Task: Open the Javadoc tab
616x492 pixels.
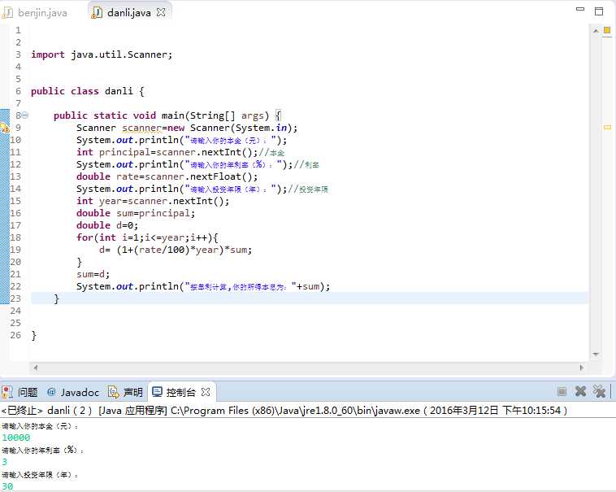Action: point(73,392)
